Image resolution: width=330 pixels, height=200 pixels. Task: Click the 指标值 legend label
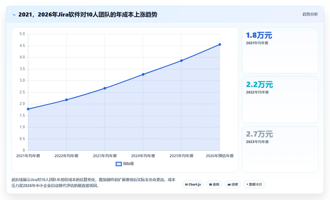128,164
